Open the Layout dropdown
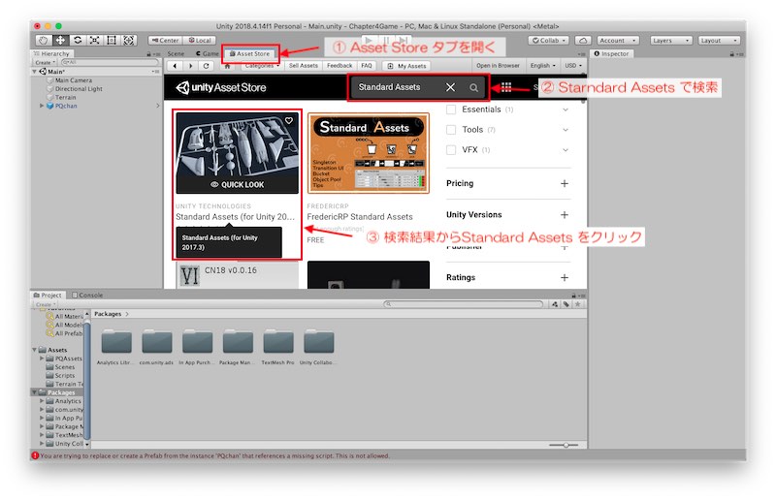This screenshot has width=776, height=500. 719,41
